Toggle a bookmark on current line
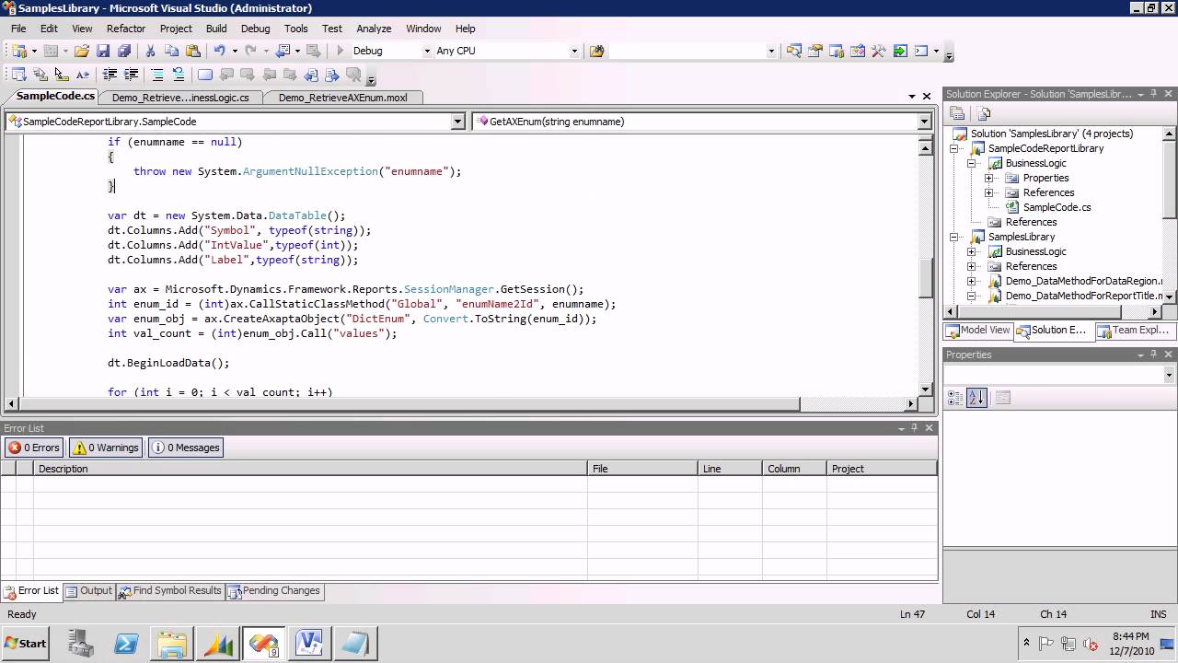Viewport: 1178px width, 663px height. 205,75
